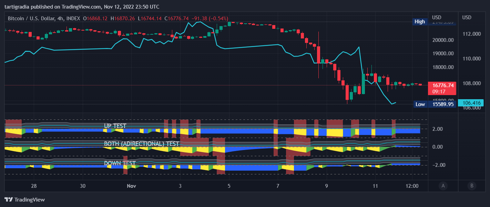Click the 'Low' marker label
This screenshot has height=207, width=490.
point(420,104)
